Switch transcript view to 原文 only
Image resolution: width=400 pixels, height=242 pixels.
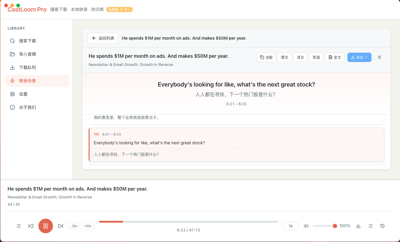pyautogui.click(x=285, y=57)
